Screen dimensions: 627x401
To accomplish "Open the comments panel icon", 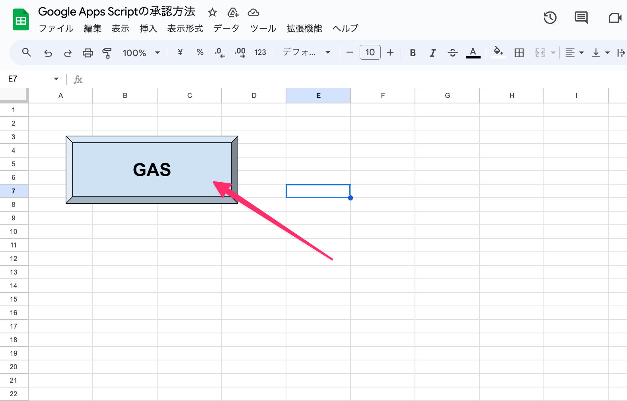I will [x=581, y=18].
